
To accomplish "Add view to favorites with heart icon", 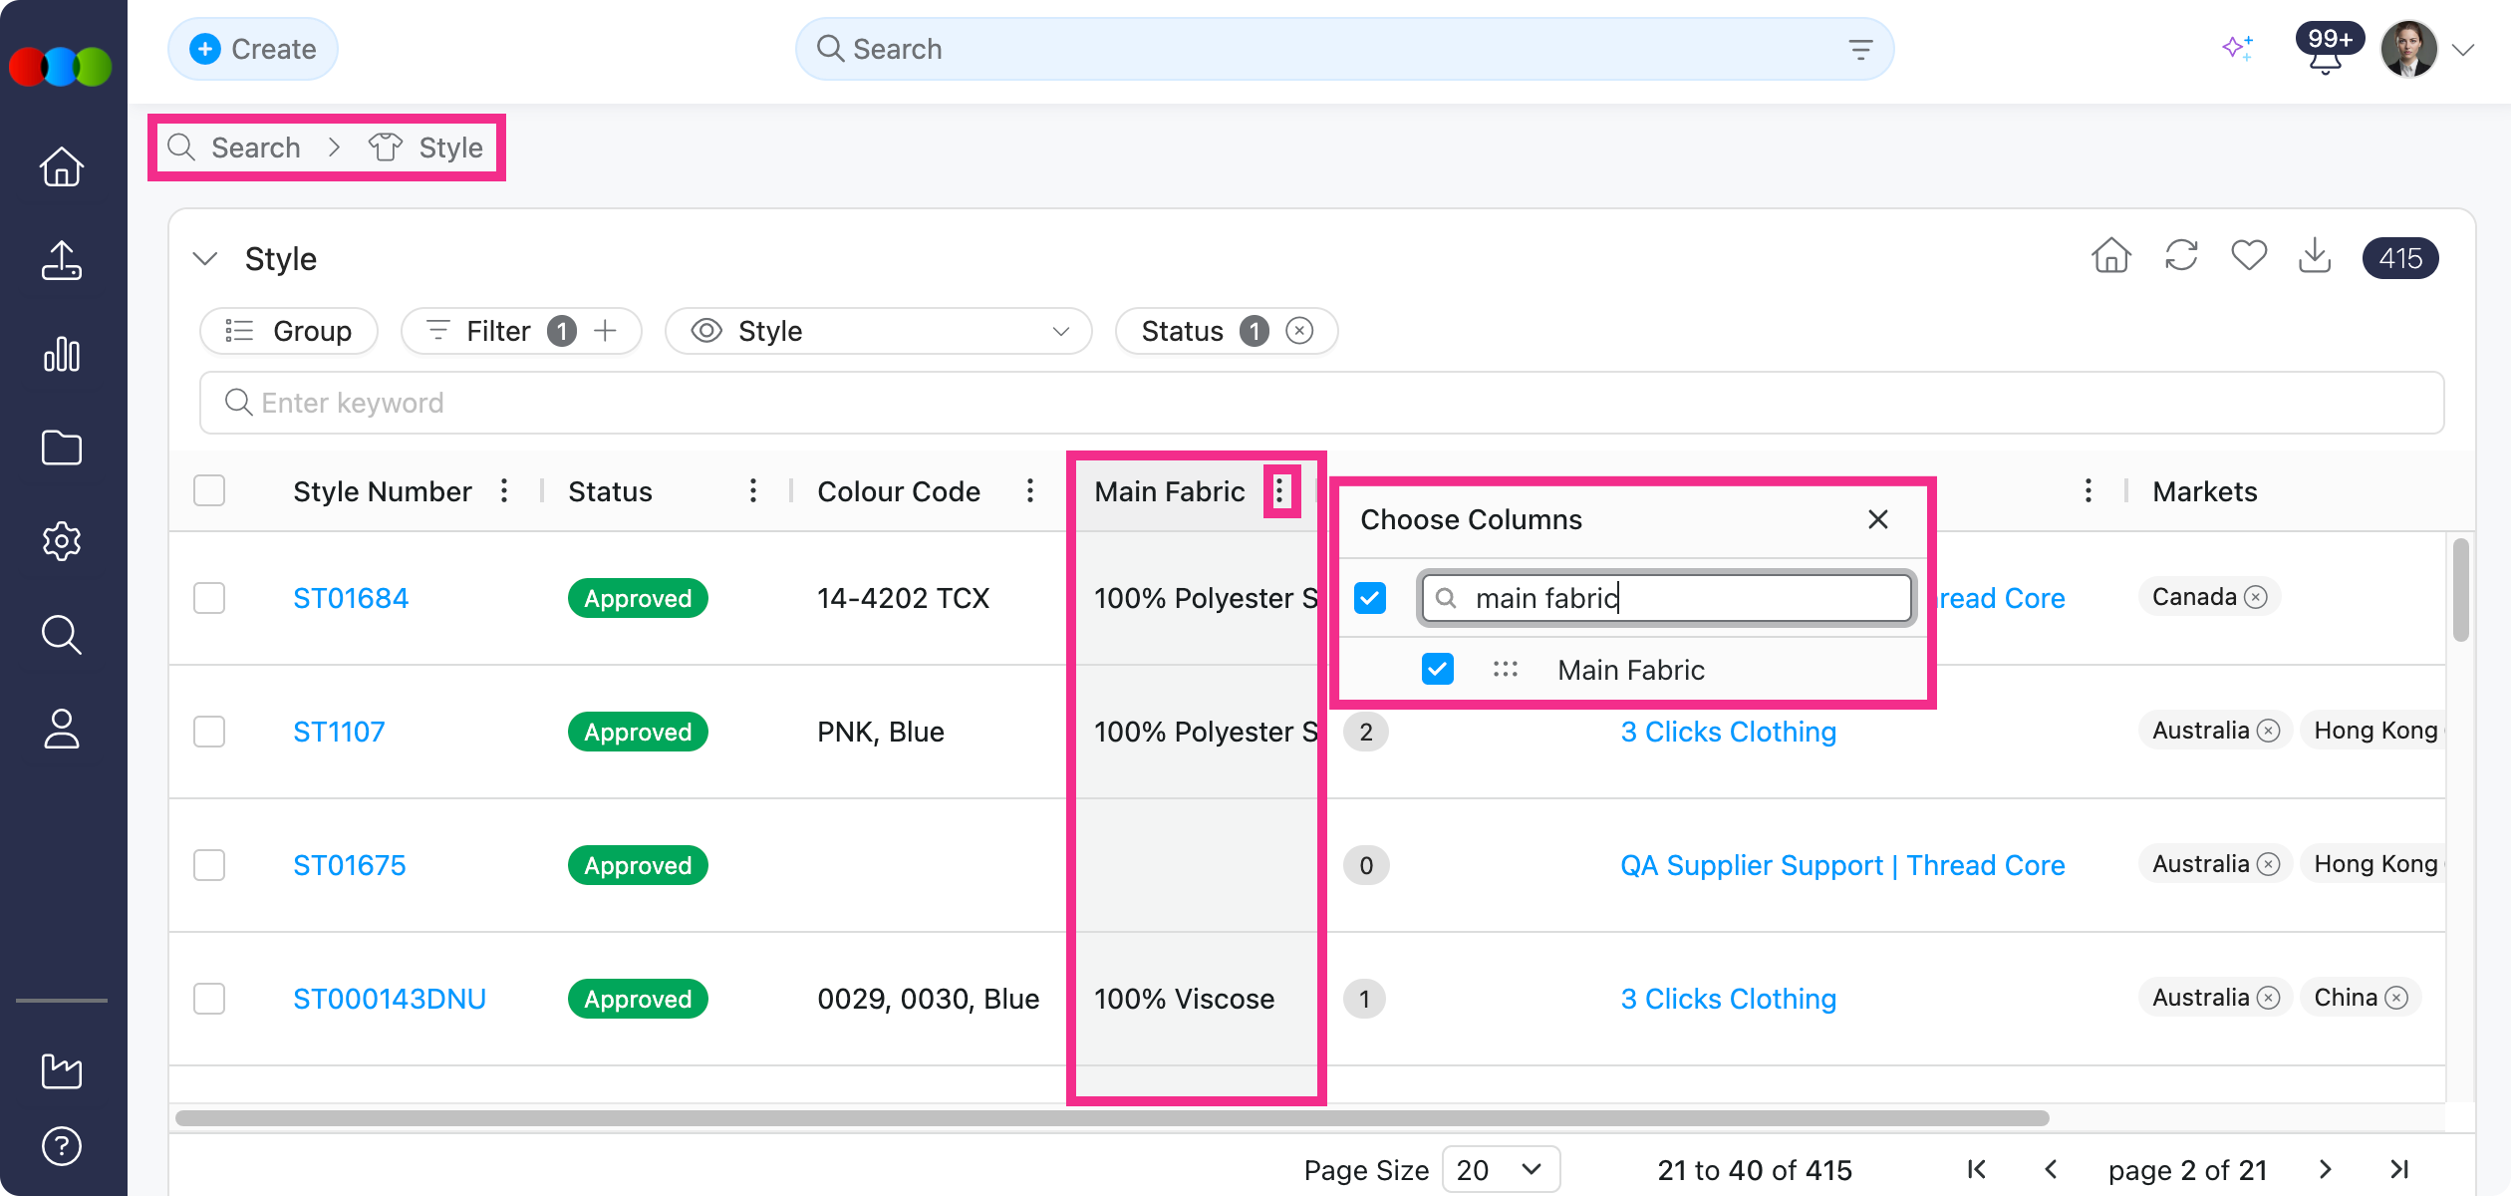I will coord(2248,257).
